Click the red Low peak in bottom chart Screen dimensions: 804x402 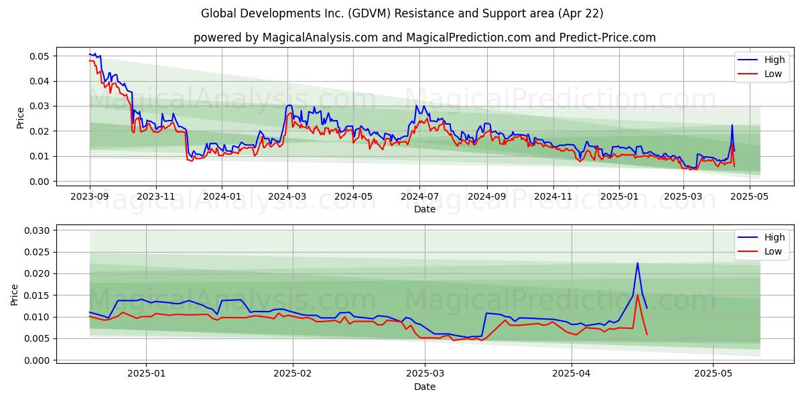(637, 295)
